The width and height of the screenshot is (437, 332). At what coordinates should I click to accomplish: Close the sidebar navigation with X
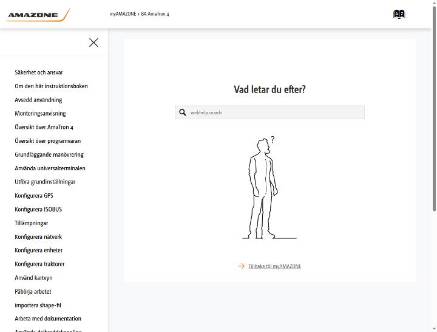tap(93, 43)
